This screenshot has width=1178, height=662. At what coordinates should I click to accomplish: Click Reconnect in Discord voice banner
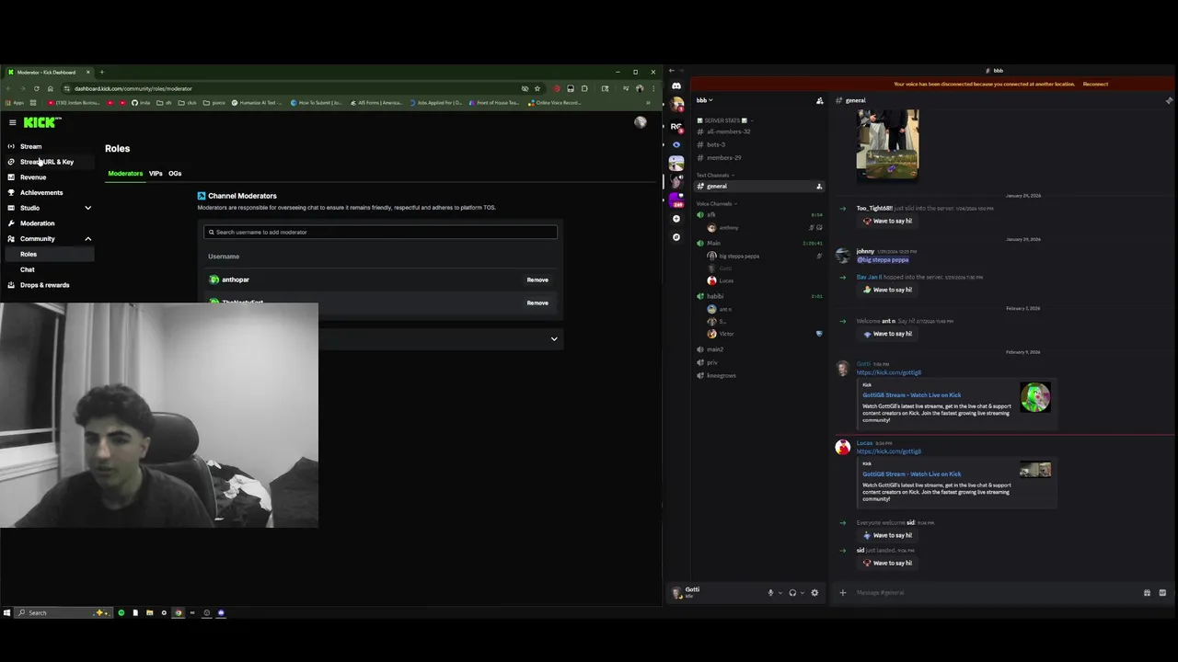[x=1095, y=84]
